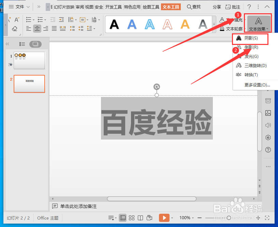Choose 转换(T) in the menu
Image resolution: width=278 pixels, height=227 pixels.
pyautogui.click(x=251, y=75)
